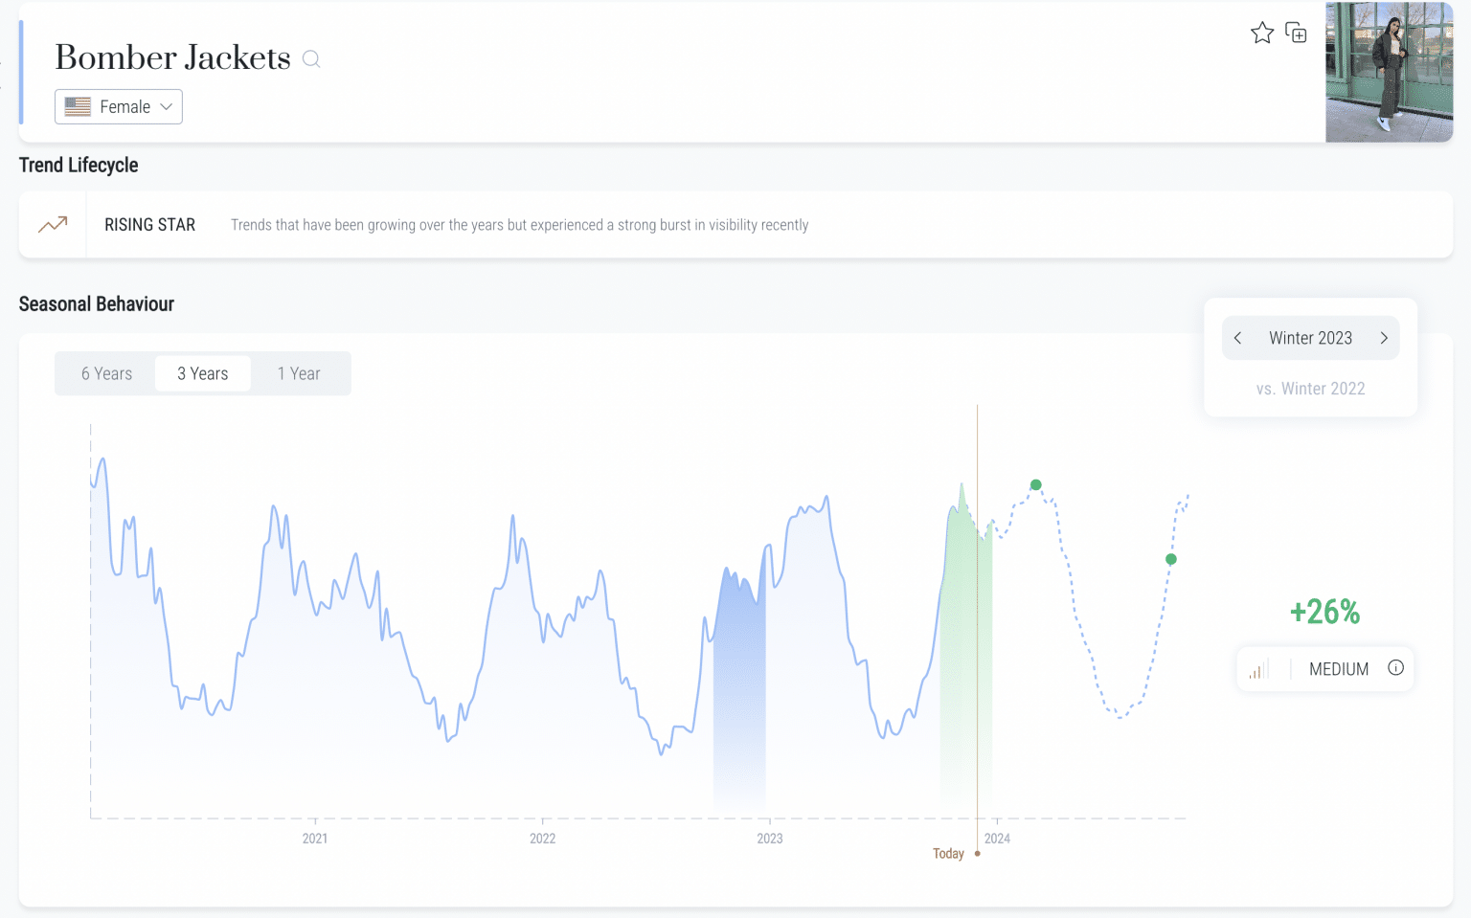Click the Winter 2023 season label
Screen dimensions: 1471x918
pos(1310,338)
